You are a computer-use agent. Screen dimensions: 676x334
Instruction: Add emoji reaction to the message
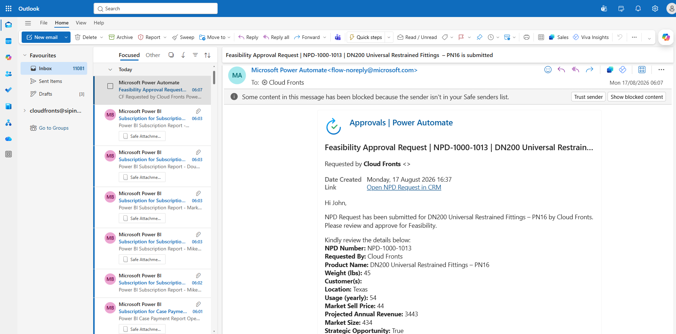pyautogui.click(x=548, y=70)
